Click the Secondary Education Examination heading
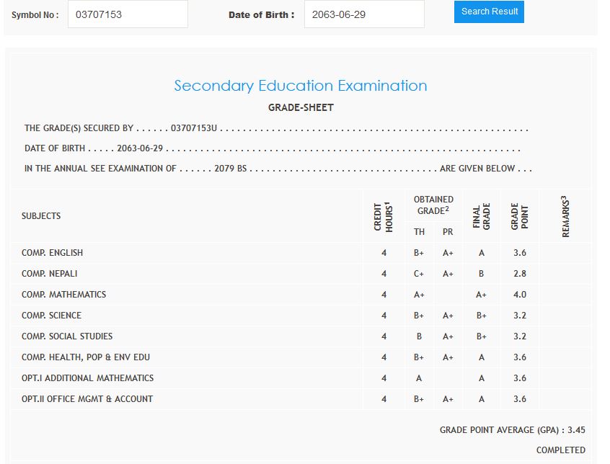This screenshot has width=610, height=464. tap(301, 86)
